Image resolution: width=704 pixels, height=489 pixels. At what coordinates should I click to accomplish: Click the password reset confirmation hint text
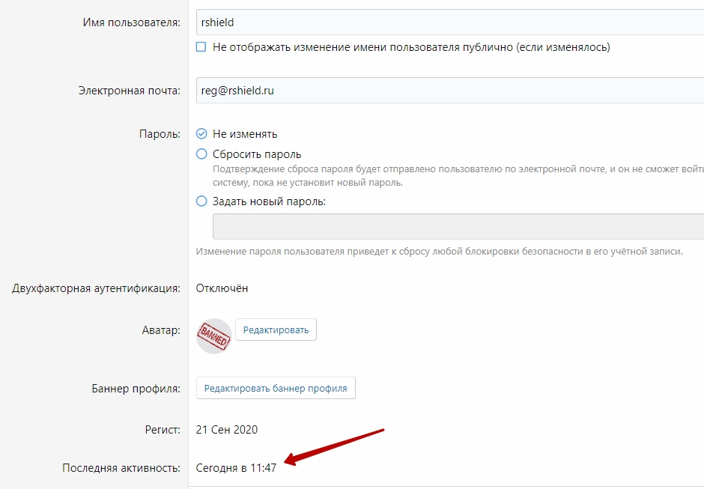pos(458,176)
